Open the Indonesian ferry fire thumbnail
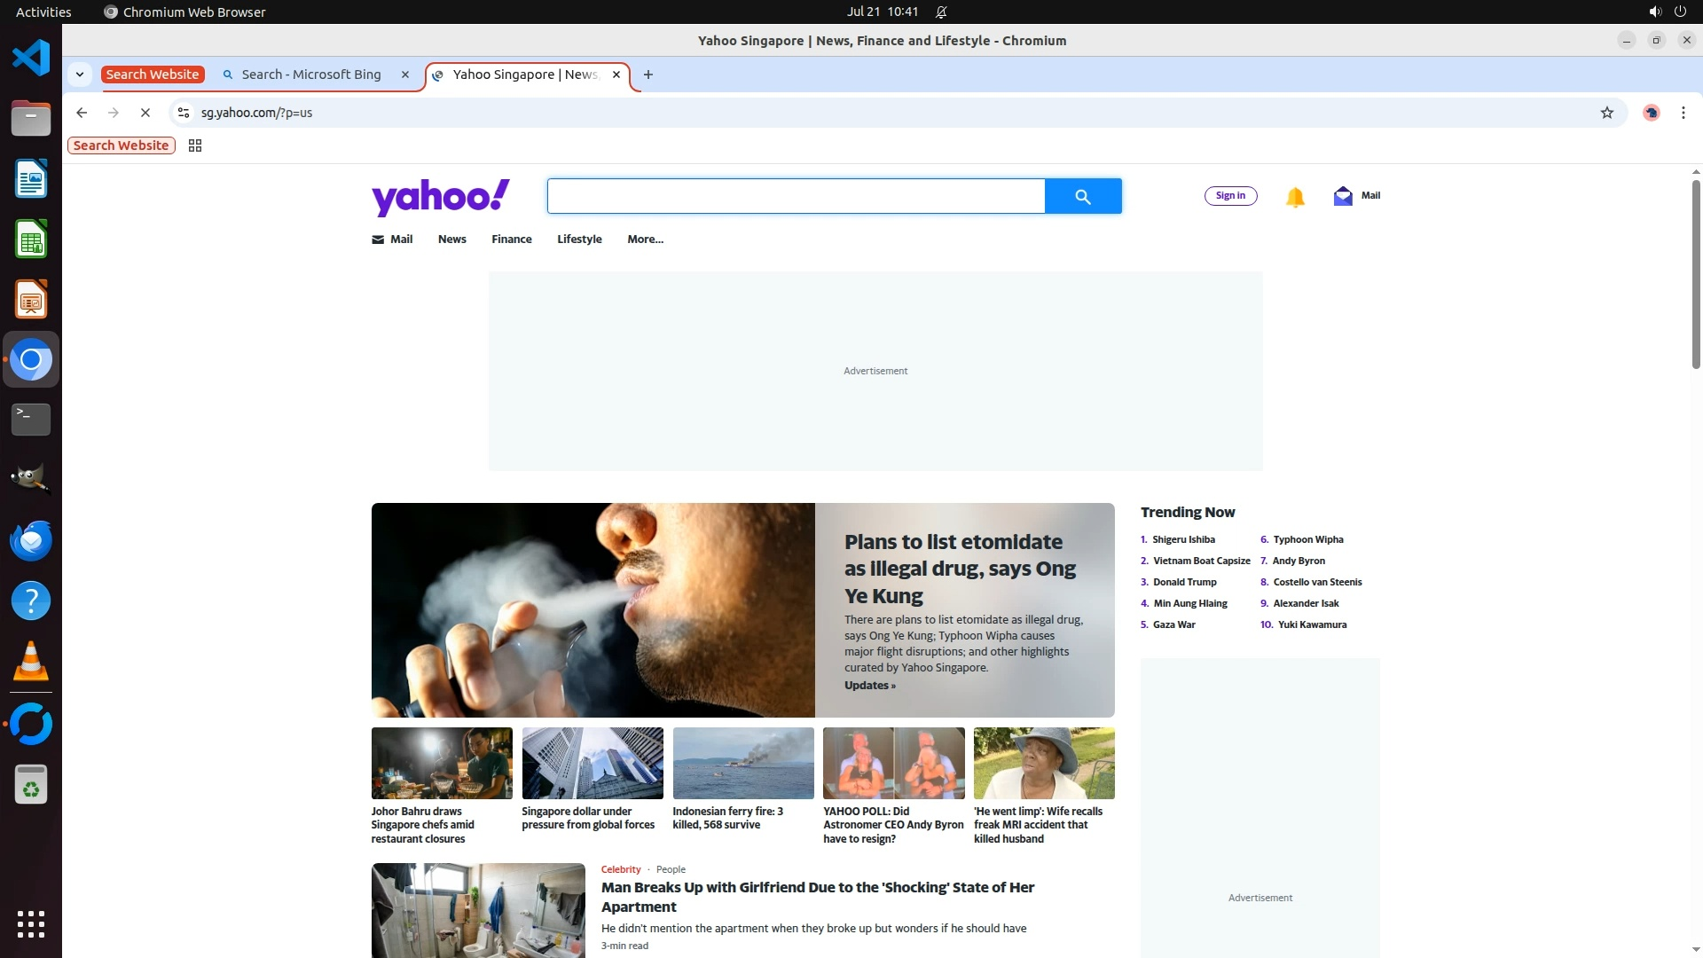The height and width of the screenshot is (958, 1703). click(742, 764)
